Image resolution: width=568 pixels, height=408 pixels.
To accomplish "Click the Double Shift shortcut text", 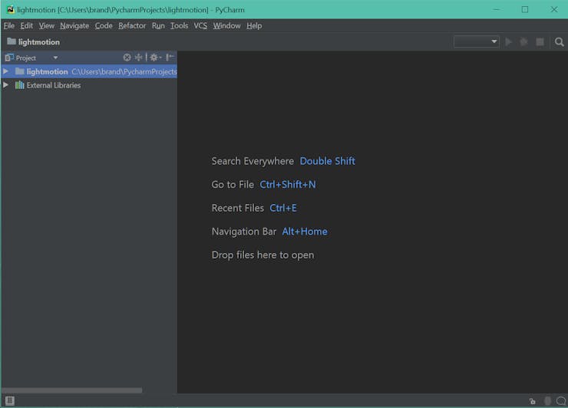I will [x=328, y=161].
